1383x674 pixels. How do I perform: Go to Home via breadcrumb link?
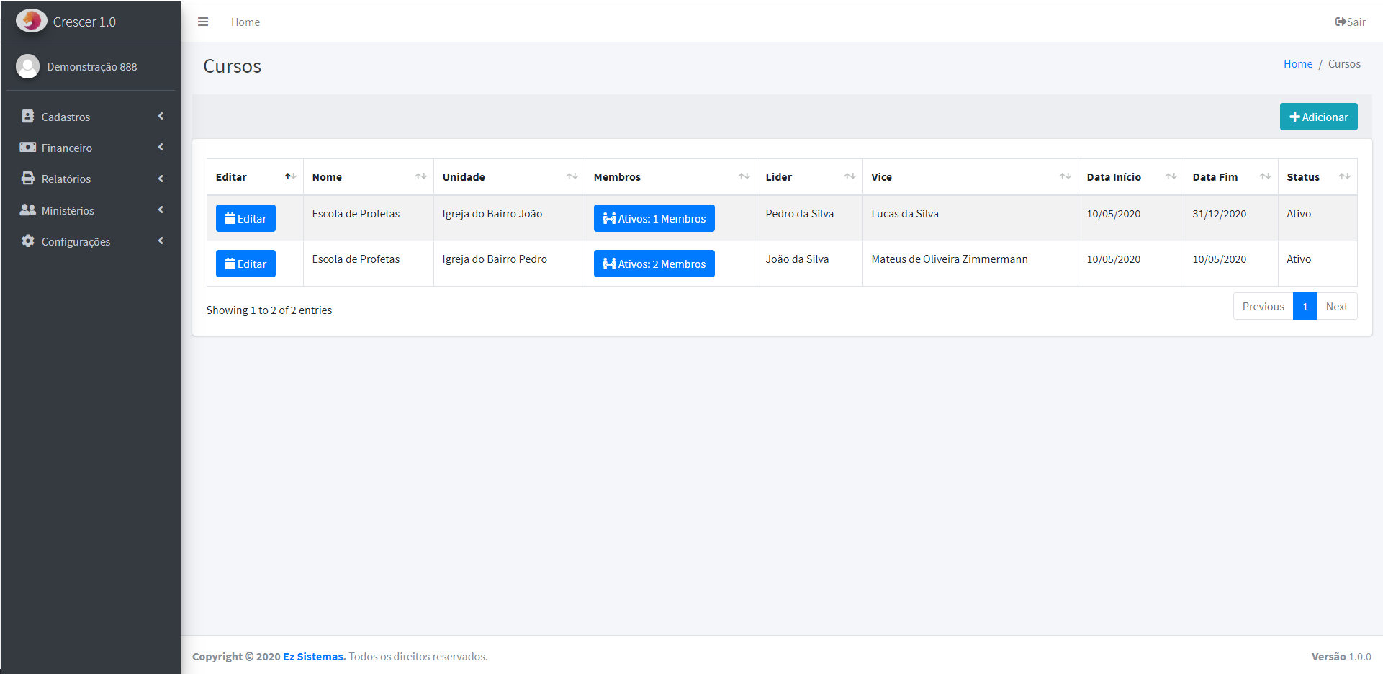pos(1297,64)
